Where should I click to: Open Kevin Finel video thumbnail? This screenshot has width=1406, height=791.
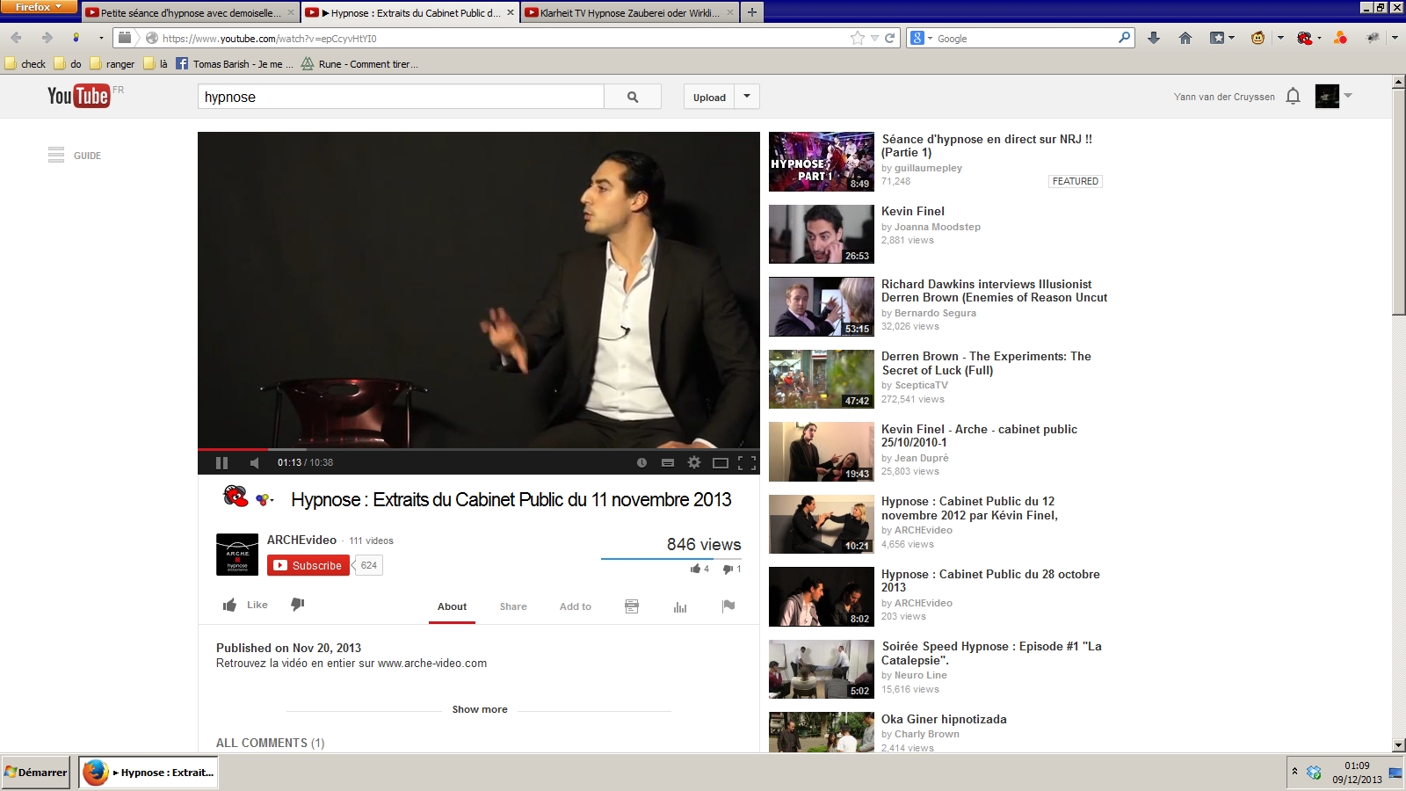821,235
